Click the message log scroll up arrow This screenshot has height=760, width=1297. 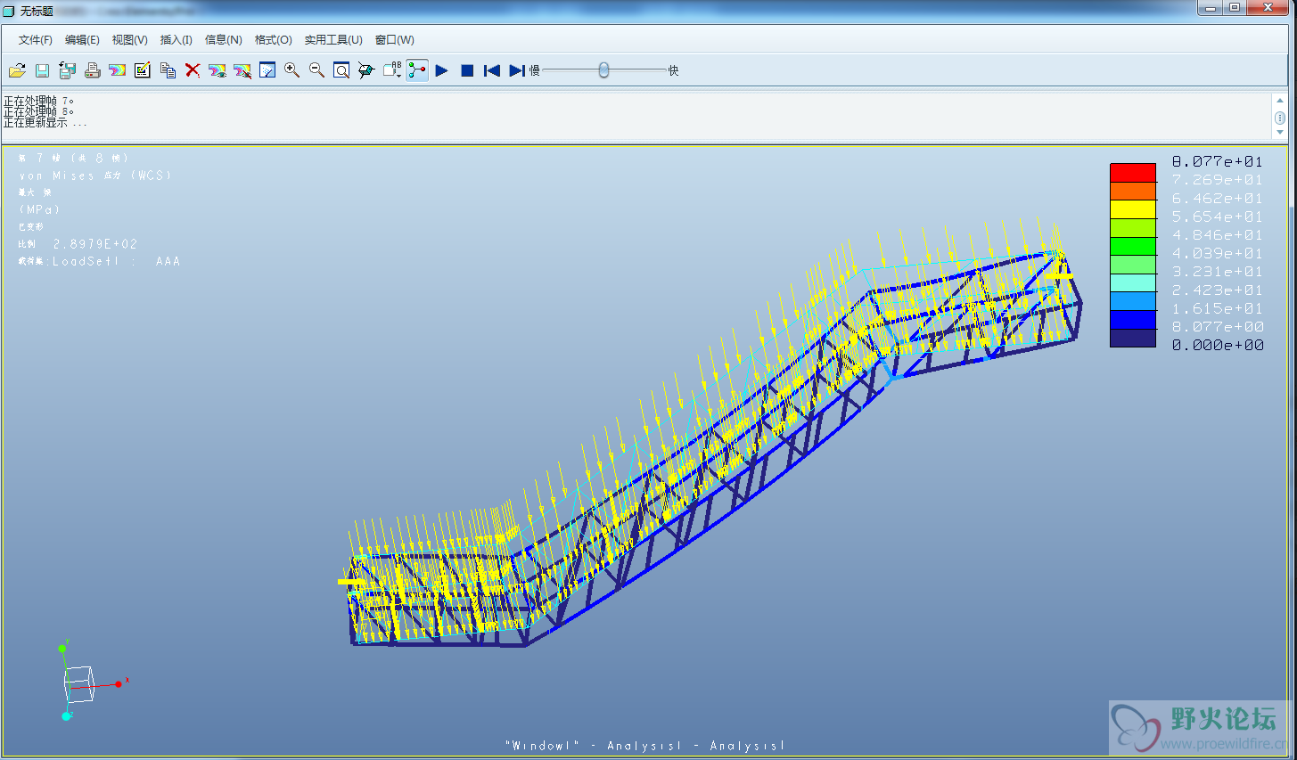(1280, 100)
